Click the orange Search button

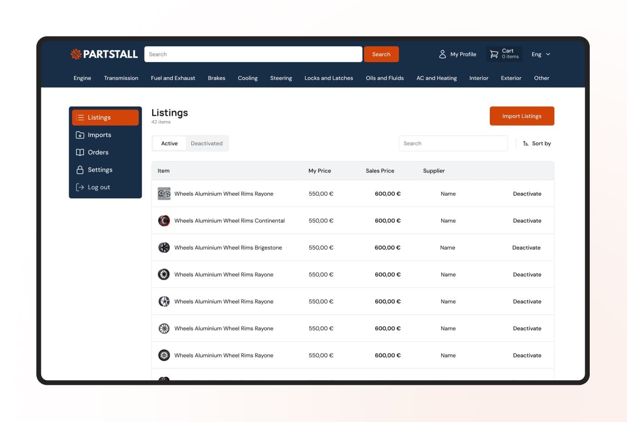381,54
